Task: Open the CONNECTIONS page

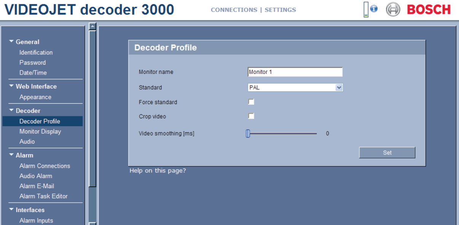Action: click(x=234, y=10)
